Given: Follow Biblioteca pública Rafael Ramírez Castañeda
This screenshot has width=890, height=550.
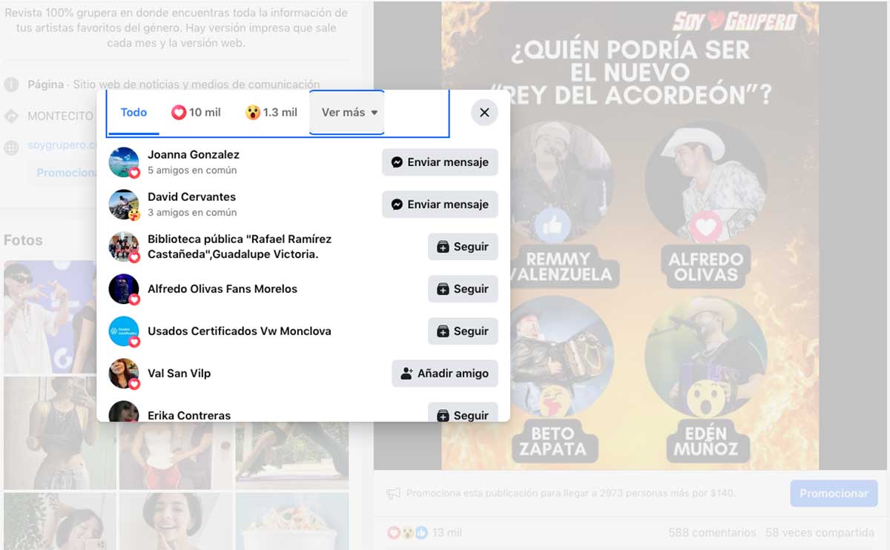Looking at the screenshot, I should [x=463, y=247].
